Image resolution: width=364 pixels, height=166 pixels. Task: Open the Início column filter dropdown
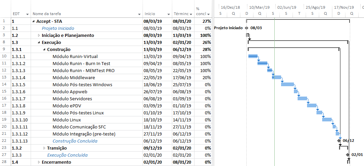[x=169, y=14]
